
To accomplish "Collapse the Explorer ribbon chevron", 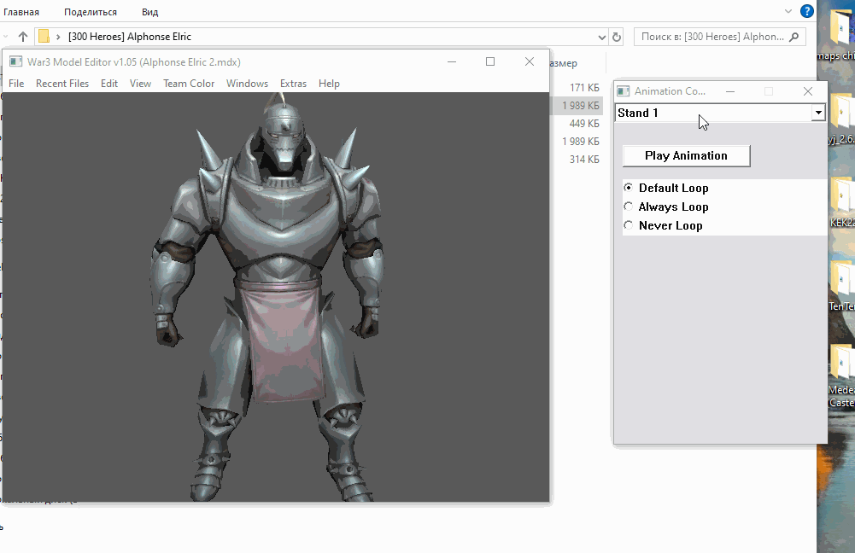I will (x=788, y=12).
